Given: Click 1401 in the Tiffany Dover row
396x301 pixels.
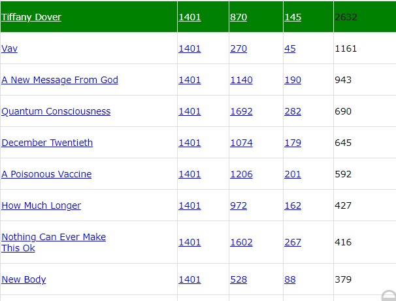Looking at the screenshot, I should tap(190, 17).
